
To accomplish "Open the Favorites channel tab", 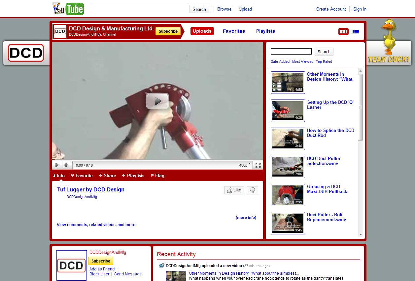I will pyautogui.click(x=234, y=31).
